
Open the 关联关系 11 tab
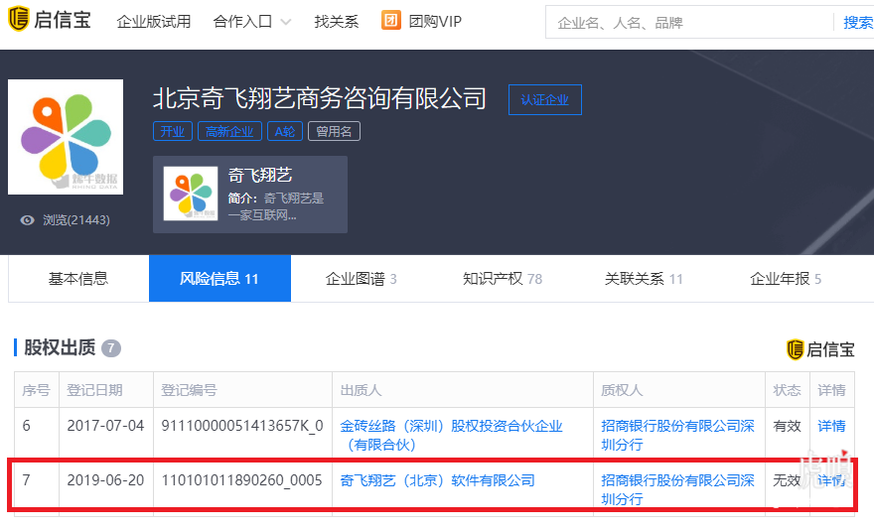coord(644,278)
